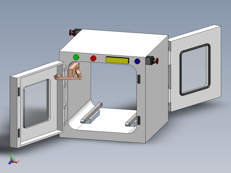Screen dimensions: 231x173
Task: Click the blue round front-panel button
Action: [x=137, y=61]
